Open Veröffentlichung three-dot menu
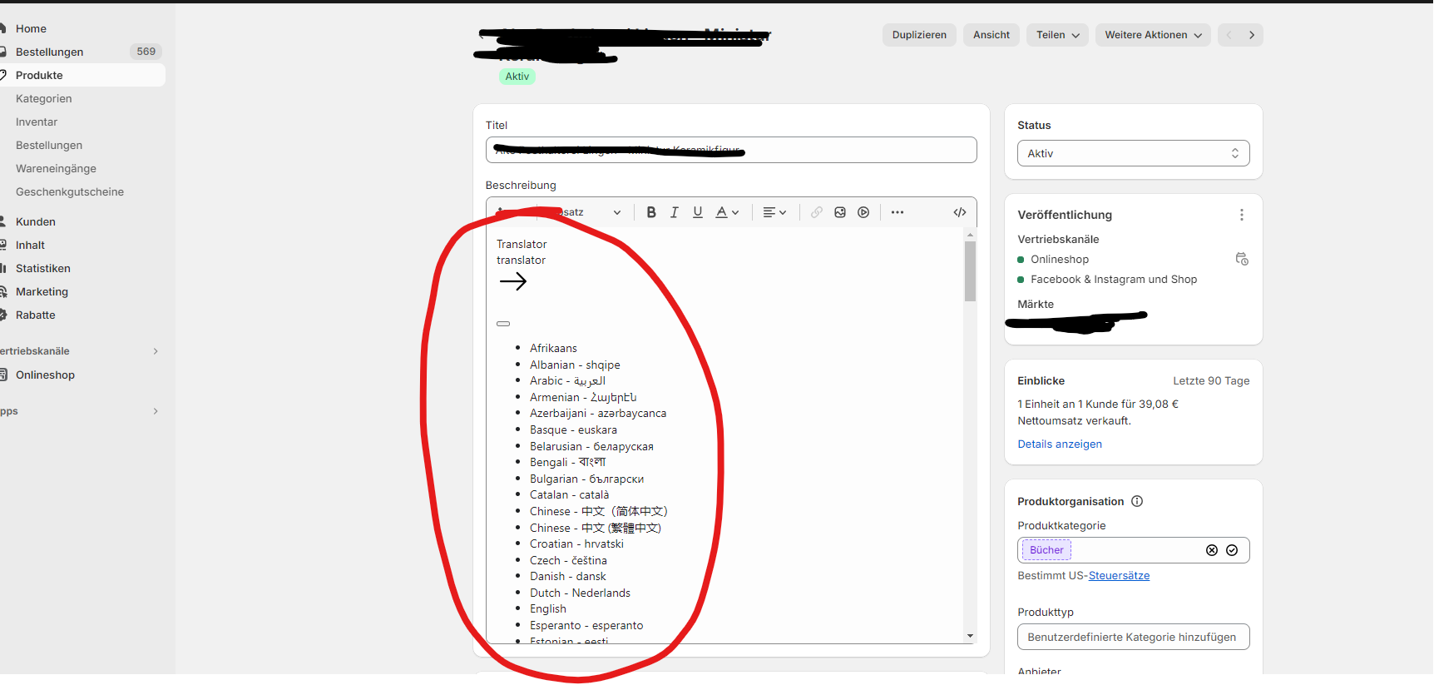1434x685 pixels. [1242, 215]
